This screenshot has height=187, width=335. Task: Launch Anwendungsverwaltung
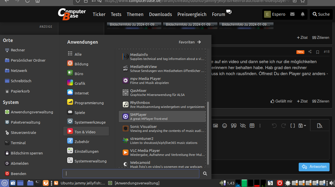(x=29, y=112)
